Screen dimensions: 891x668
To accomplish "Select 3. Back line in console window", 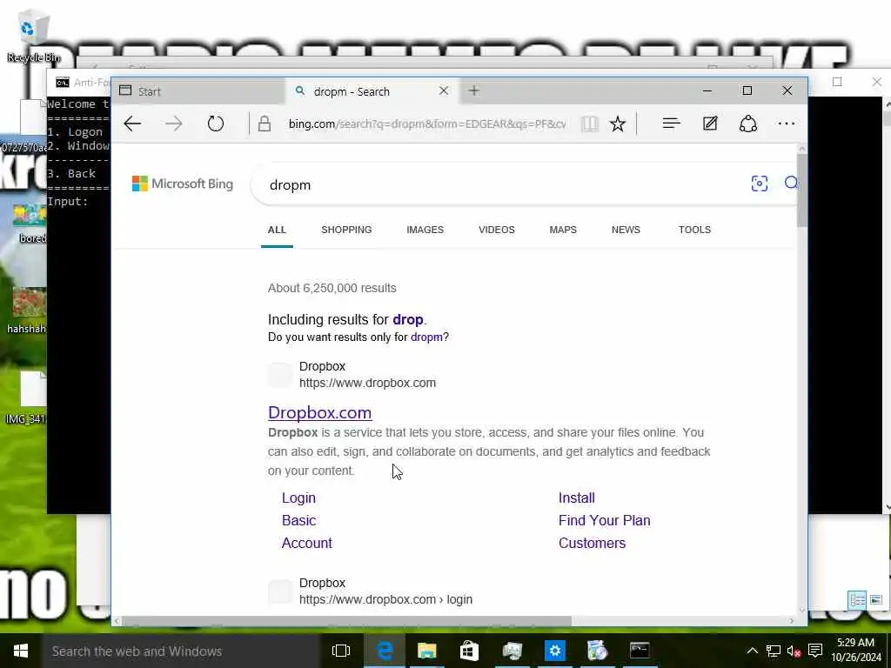I will [71, 174].
